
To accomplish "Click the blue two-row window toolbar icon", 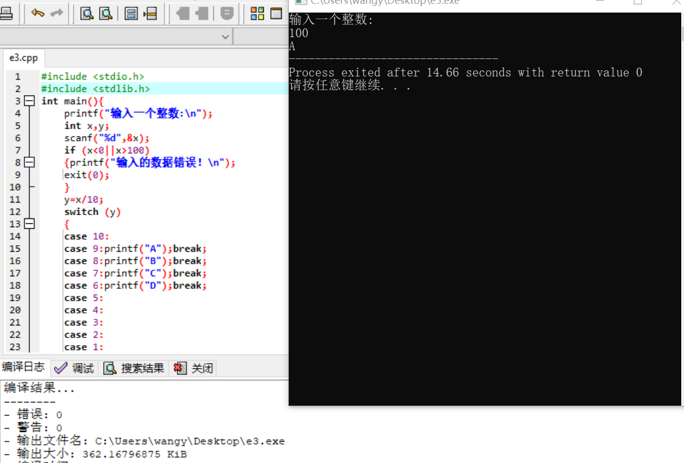I will click(x=131, y=13).
